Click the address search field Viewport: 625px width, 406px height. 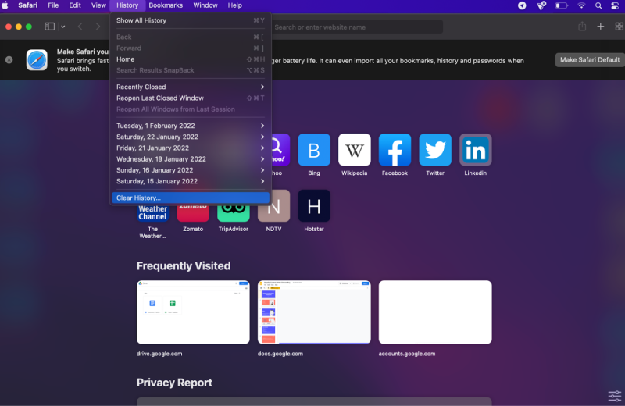[x=357, y=27]
